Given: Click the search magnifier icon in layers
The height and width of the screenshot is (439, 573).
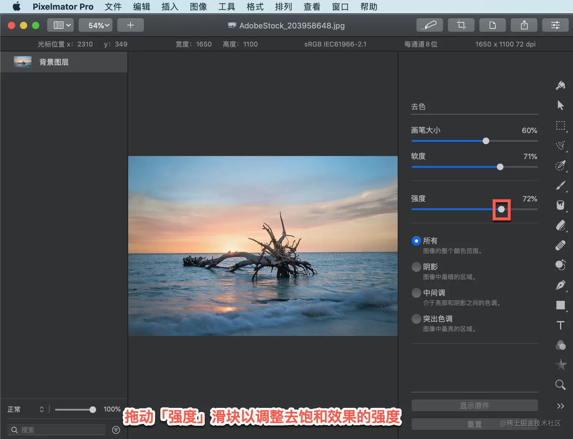Looking at the screenshot, I should (x=14, y=430).
